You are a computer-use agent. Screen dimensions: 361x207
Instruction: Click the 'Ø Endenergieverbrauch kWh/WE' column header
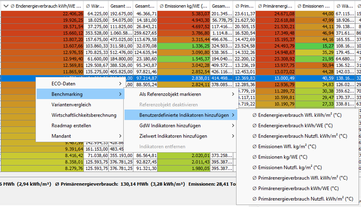click(46, 6)
